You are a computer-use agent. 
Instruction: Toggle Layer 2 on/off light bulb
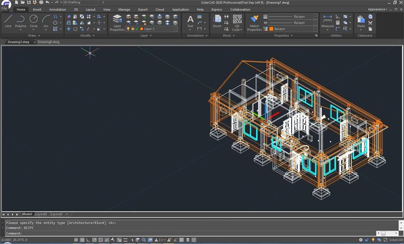click(128, 29)
